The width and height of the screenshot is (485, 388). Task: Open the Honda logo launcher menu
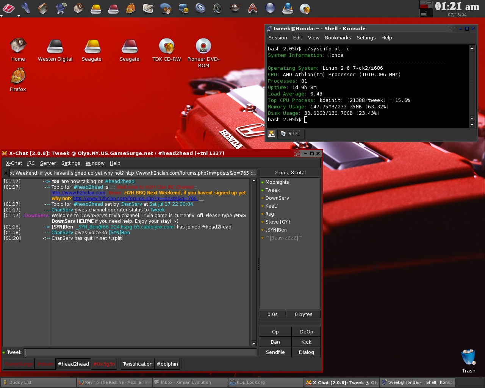click(9, 8)
